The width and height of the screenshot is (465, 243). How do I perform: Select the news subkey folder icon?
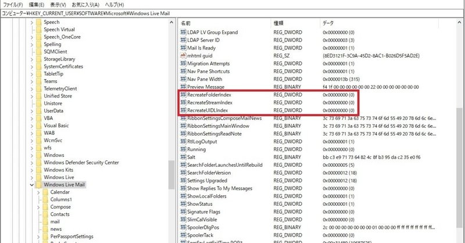coord(45,229)
